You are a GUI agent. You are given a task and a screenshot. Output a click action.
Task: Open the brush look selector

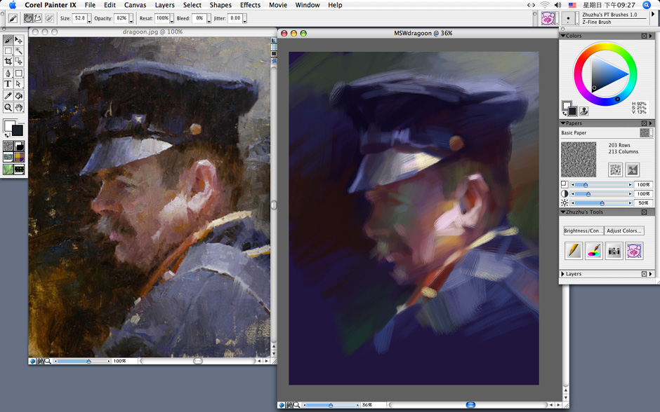[20, 170]
